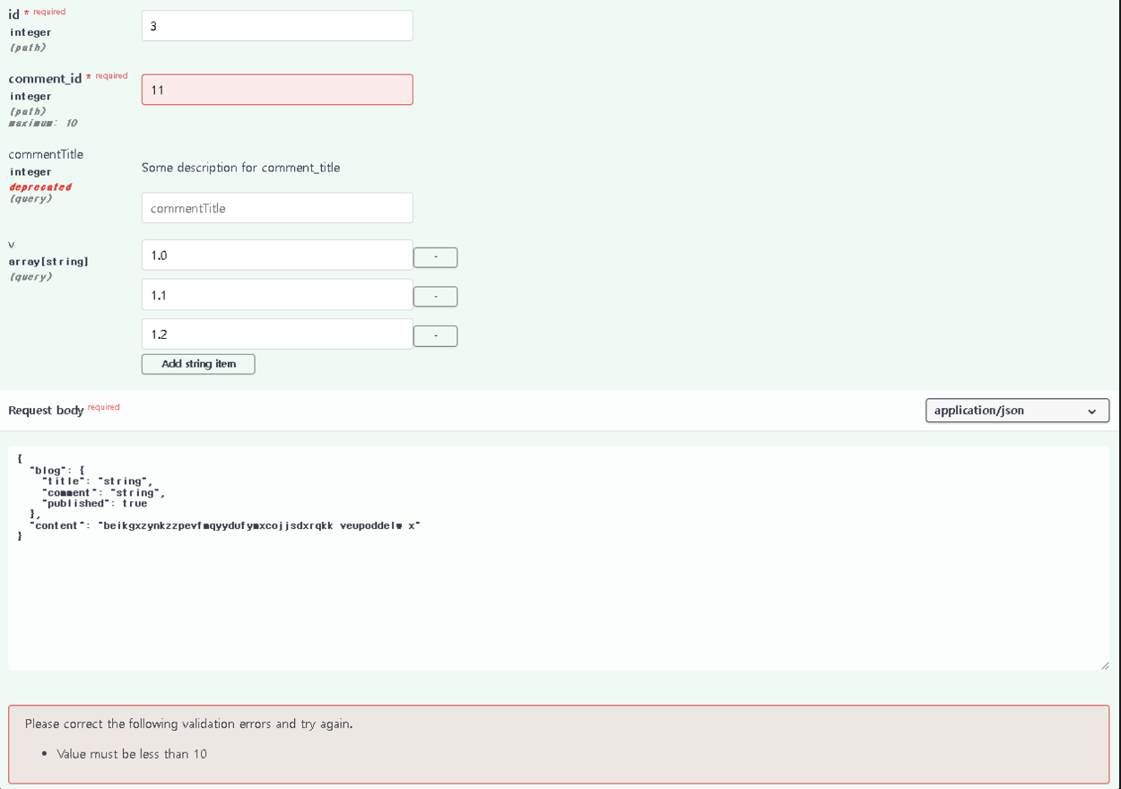This screenshot has width=1121, height=789.
Task: Select the 1.1 string item field
Action: (277, 295)
